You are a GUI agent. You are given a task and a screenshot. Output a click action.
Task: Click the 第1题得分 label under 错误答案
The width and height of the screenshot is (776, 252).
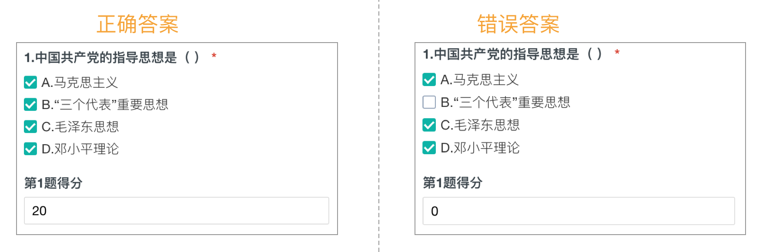pyautogui.click(x=452, y=182)
